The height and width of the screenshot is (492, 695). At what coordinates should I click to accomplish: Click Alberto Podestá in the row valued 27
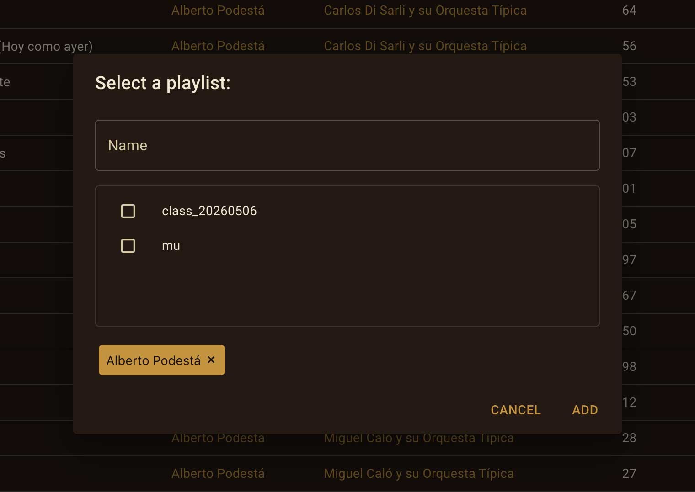tap(218, 473)
